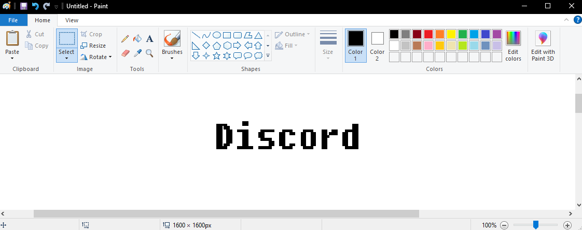The image size is (582, 230).
Task: Choose the Rounded rectangle shape
Action: click(238, 35)
